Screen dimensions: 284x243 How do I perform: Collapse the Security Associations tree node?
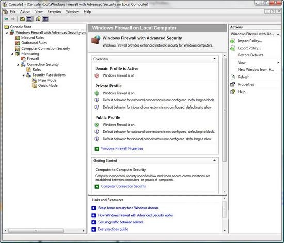pyautogui.click(x=24, y=75)
